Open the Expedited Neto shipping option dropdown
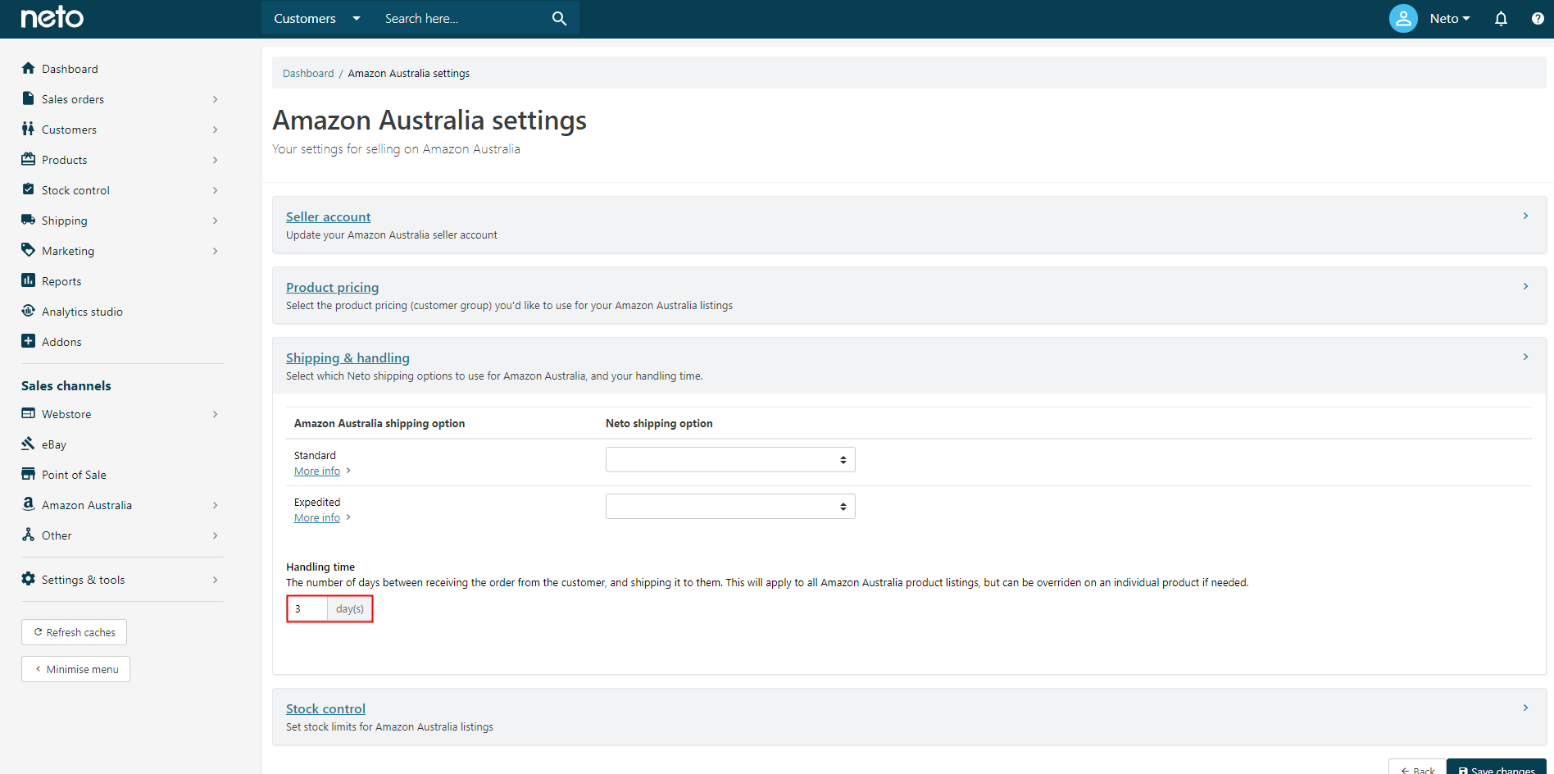 coord(730,506)
